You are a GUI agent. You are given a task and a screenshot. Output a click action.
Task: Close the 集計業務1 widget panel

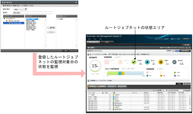(190, 48)
